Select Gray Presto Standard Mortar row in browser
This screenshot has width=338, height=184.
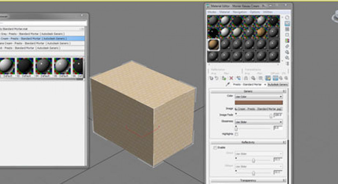[x=42, y=34]
